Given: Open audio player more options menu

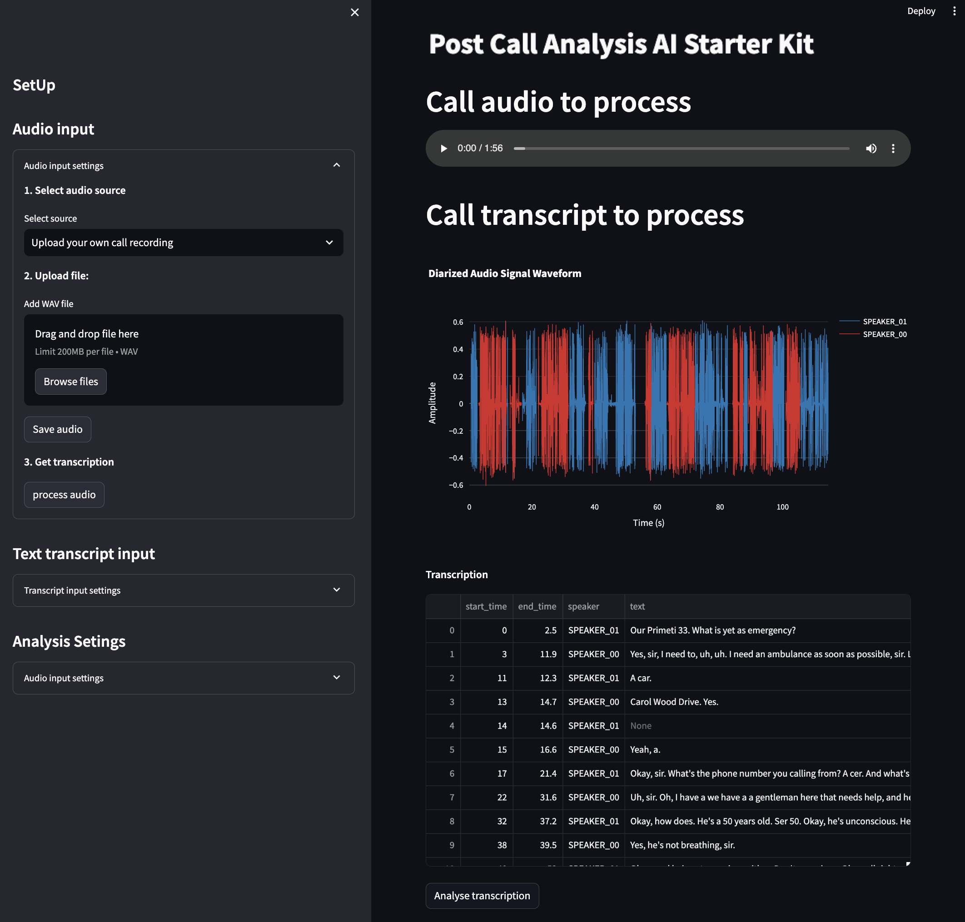Looking at the screenshot, I should coord(893,149).
